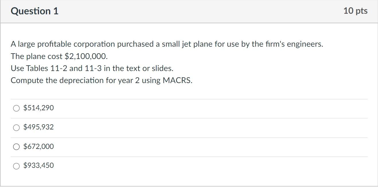The image size is (378, 187).
Task: Click the $672,000 answer label text
Action: pyautogui.click(x=38, y=146)
